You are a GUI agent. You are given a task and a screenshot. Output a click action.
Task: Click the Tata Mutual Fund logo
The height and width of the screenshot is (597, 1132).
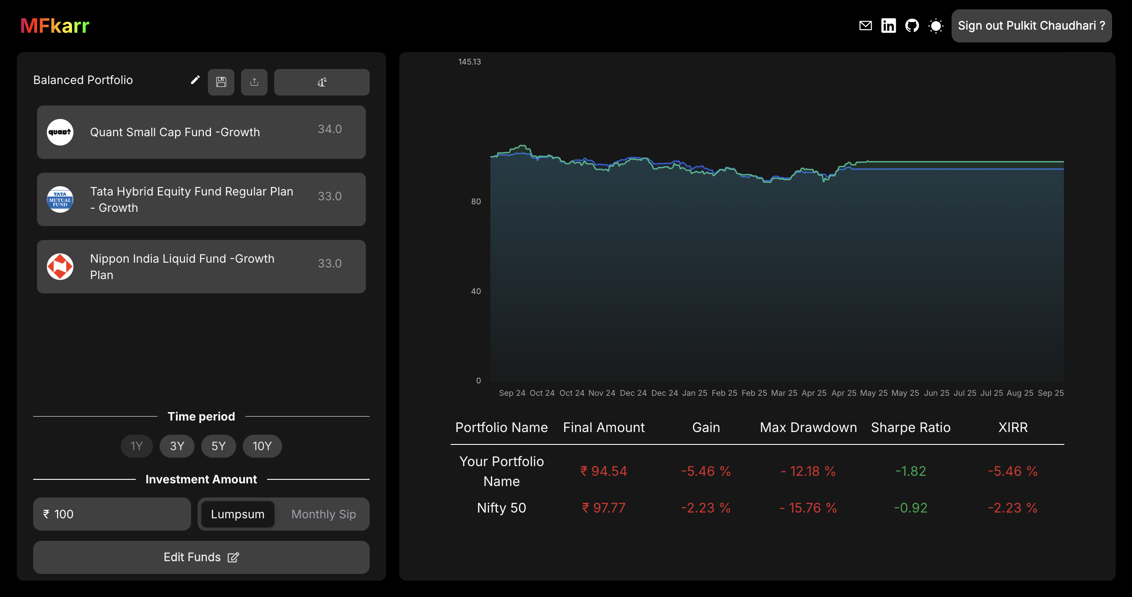60,199
